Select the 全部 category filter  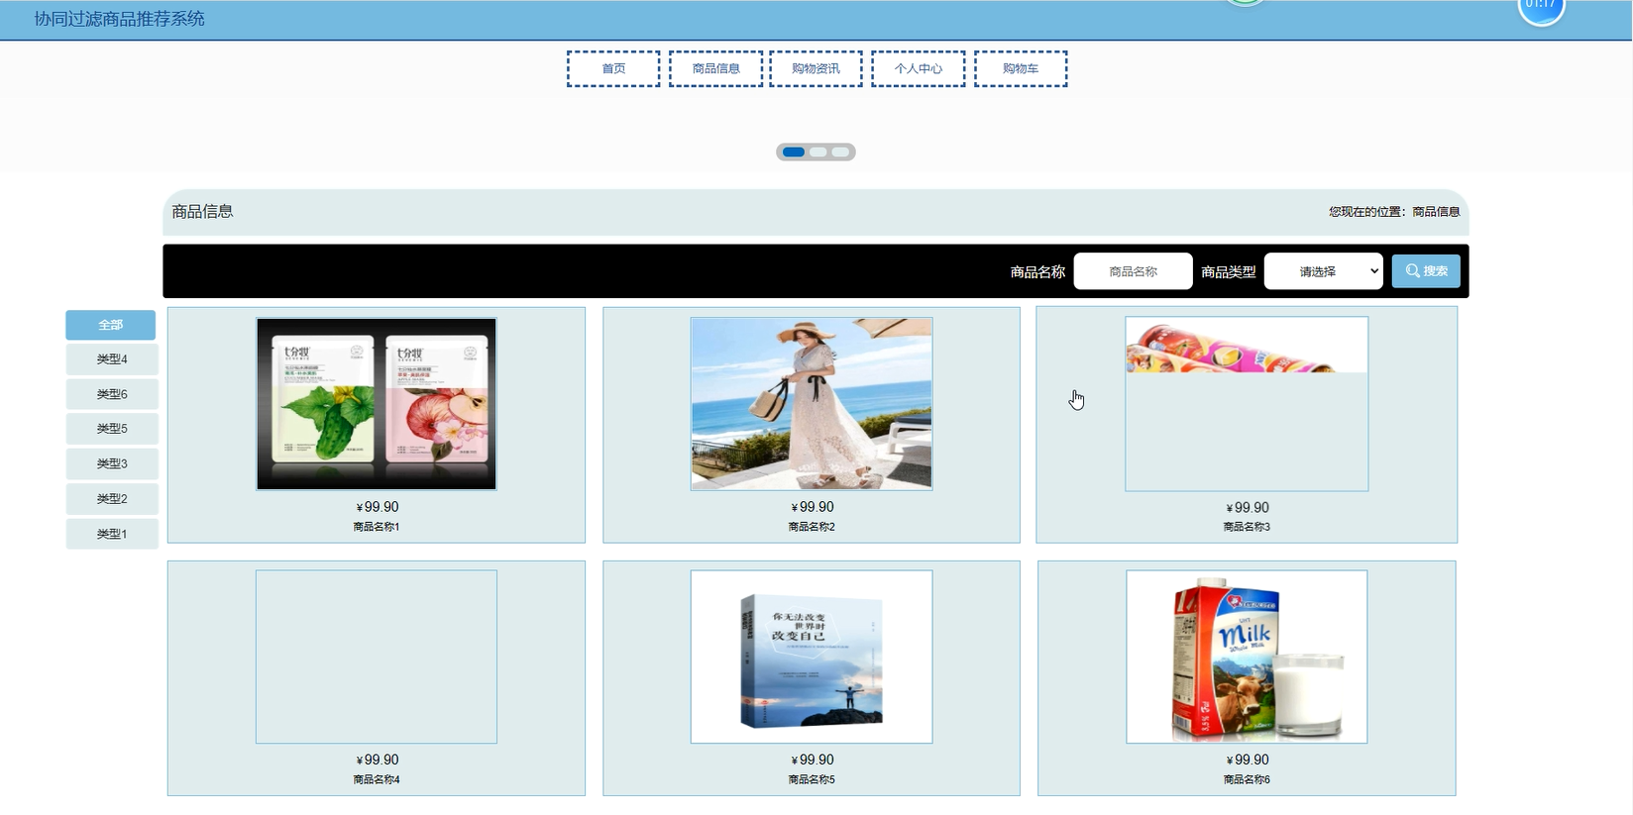tap(111, 325)
